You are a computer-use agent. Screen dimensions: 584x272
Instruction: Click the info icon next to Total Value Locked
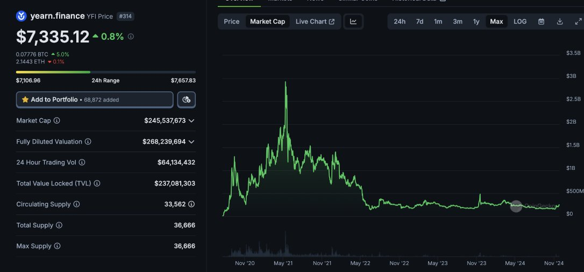97,183
